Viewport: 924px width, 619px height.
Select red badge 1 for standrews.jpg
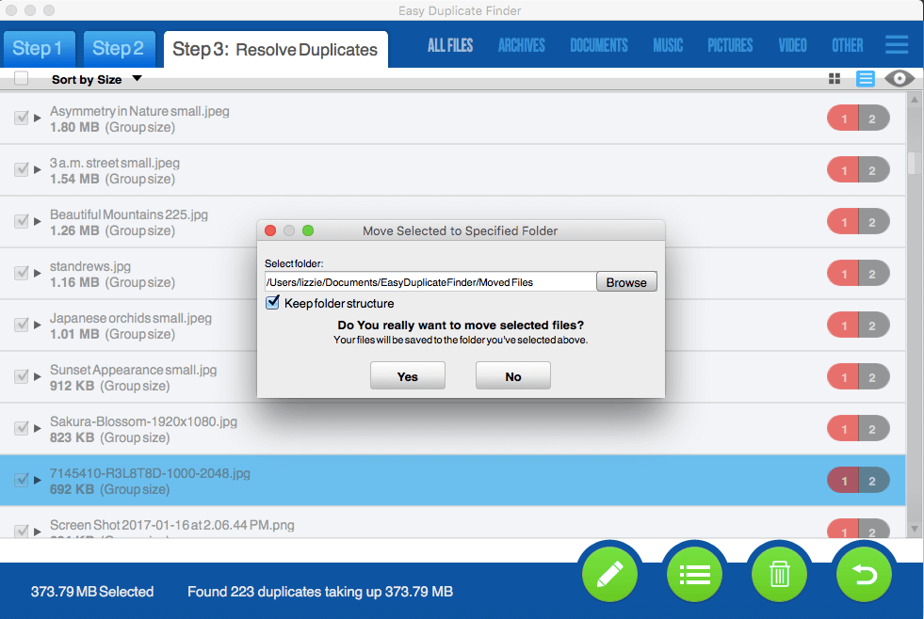[843, 274]
